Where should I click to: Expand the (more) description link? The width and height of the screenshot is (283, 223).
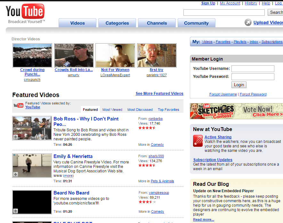point(69,176)
